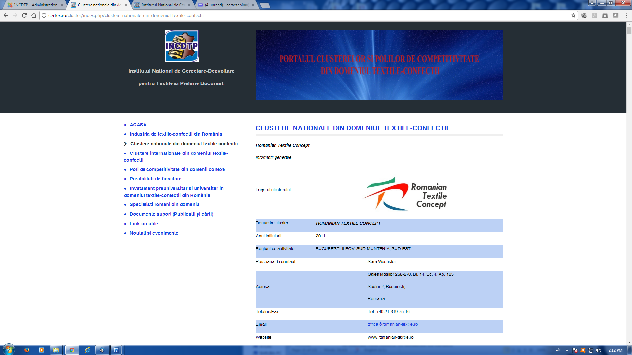This screenshot has width=632, height=355.
Task: Click the film reel extension icon
Action: point(584,15)
